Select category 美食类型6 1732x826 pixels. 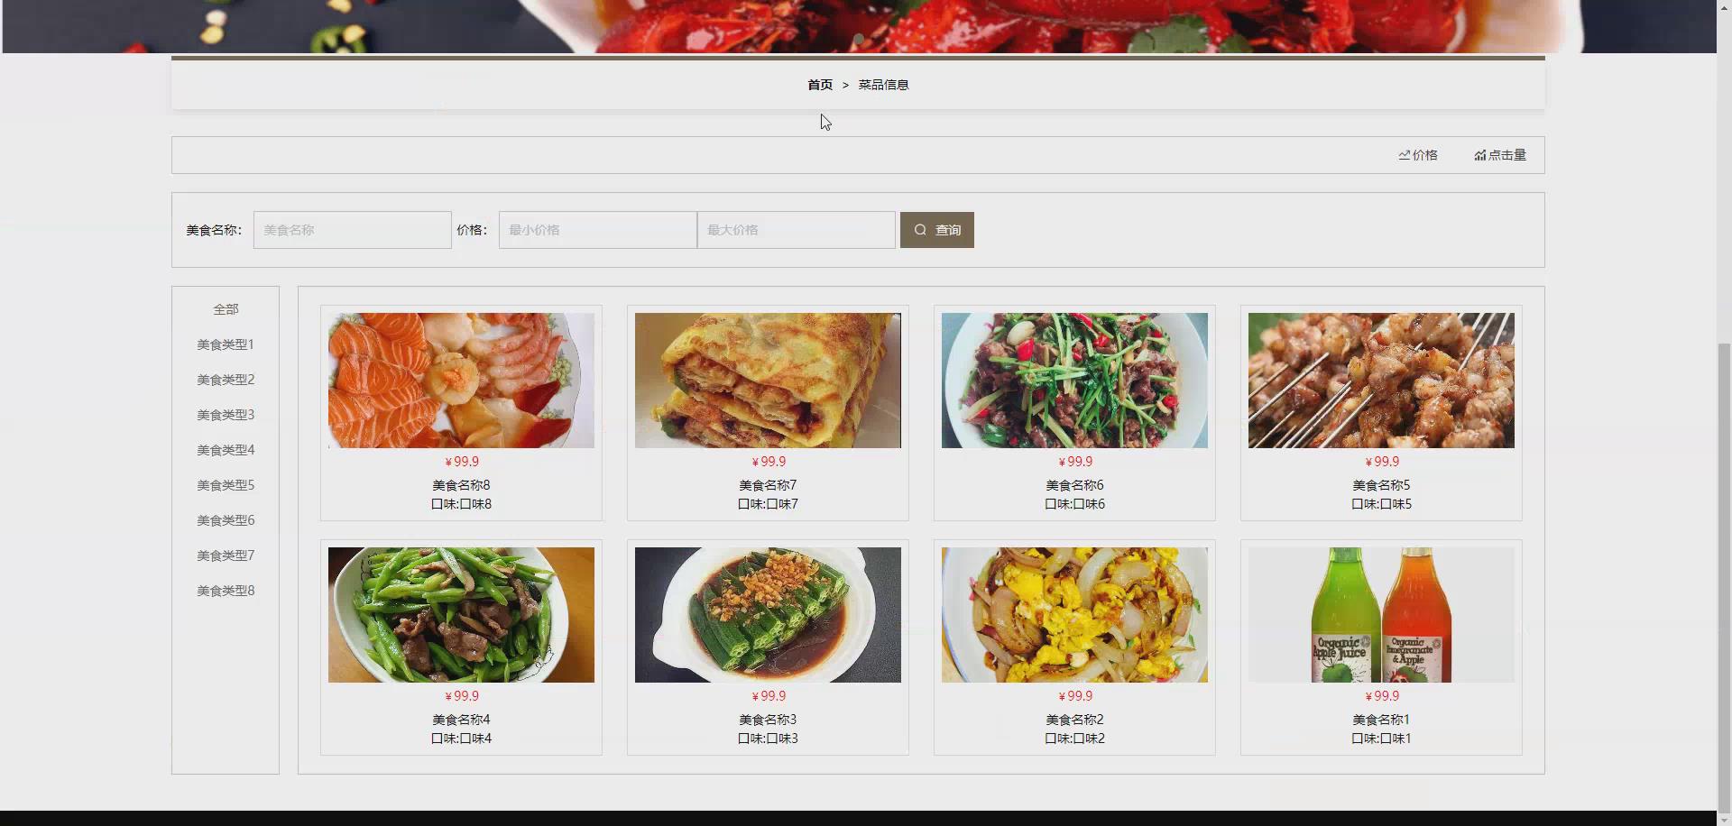point(226,520)
